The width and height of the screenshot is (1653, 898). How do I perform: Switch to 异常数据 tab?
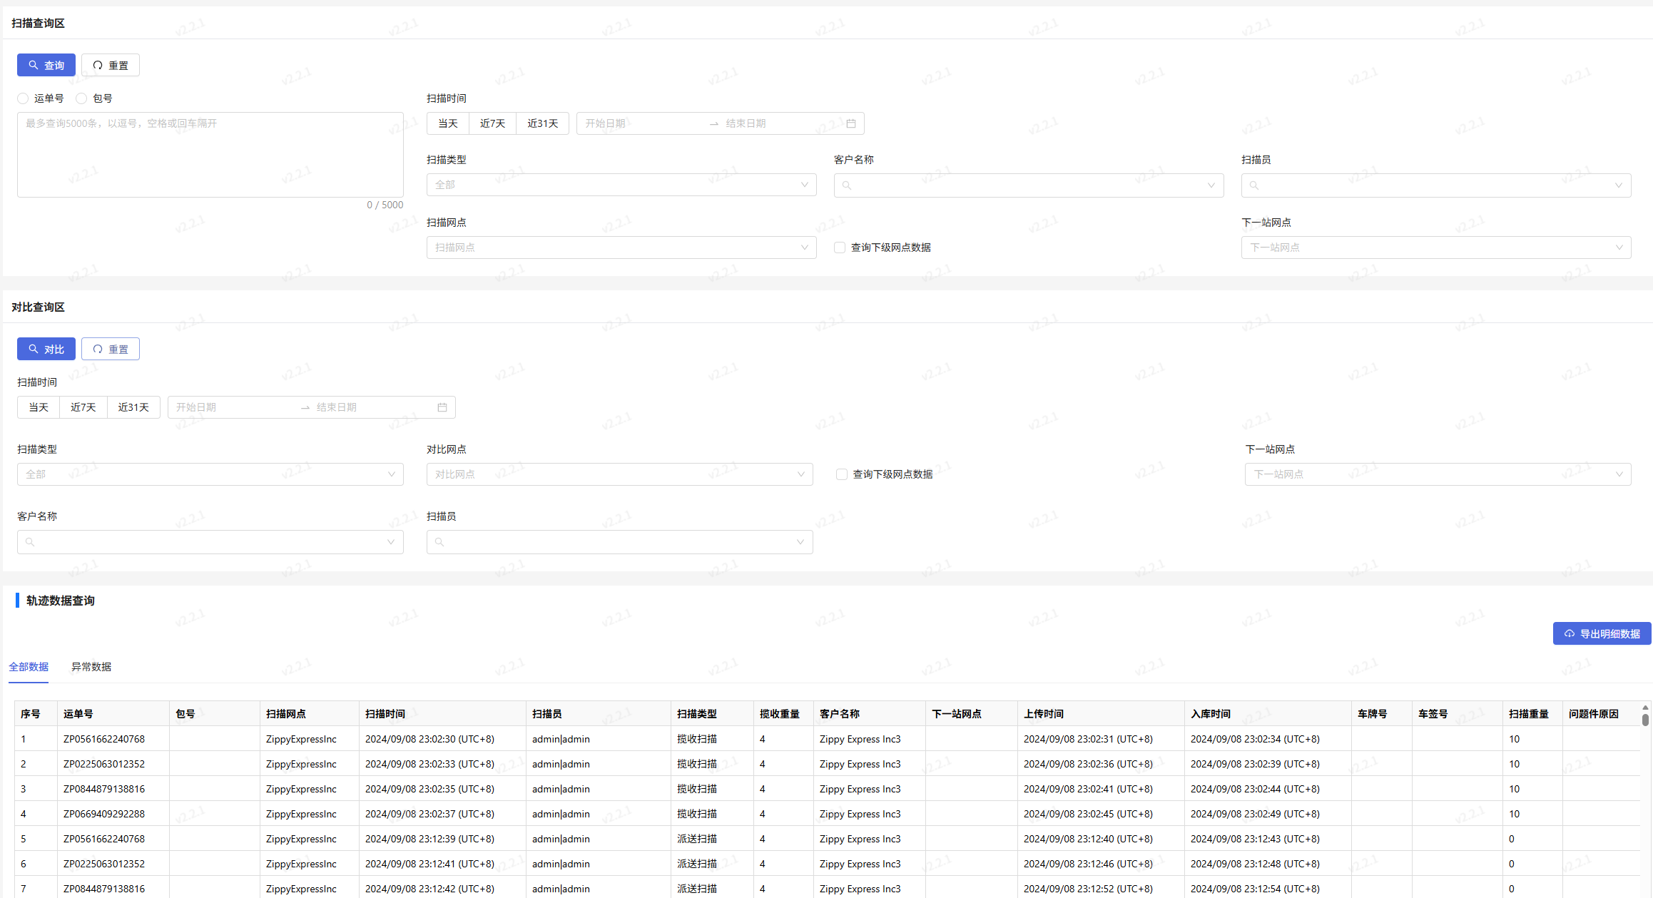(91, 667)
